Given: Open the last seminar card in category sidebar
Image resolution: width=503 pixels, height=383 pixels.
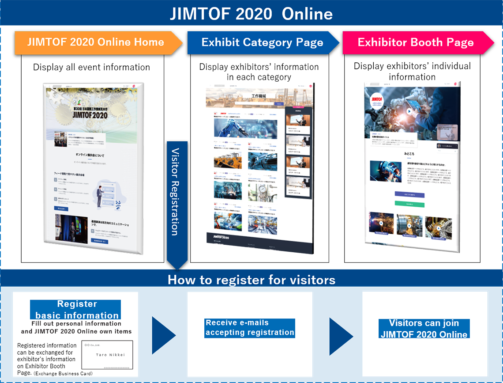Looking at the screenshot, I should (298, 186).
